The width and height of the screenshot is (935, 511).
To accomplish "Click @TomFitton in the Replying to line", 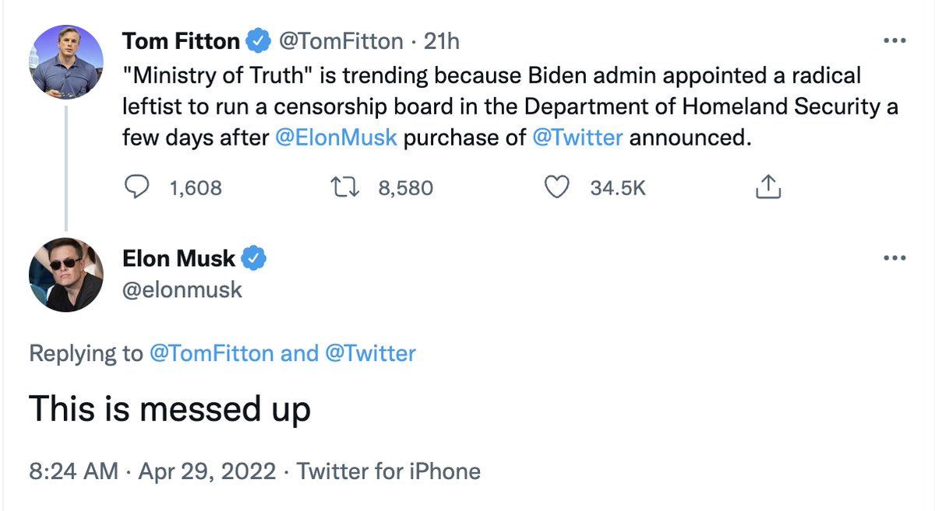I will [x=210, y=354].
